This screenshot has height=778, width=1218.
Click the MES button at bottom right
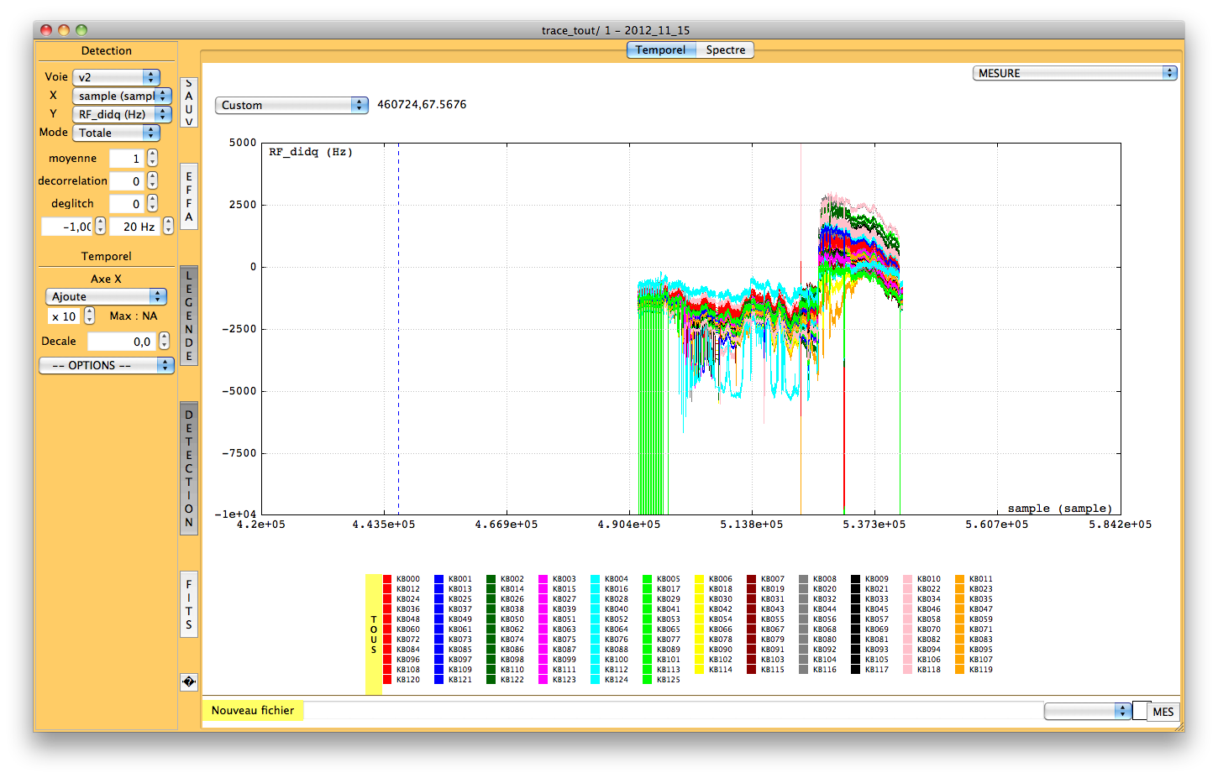(x=1163, y=712)
